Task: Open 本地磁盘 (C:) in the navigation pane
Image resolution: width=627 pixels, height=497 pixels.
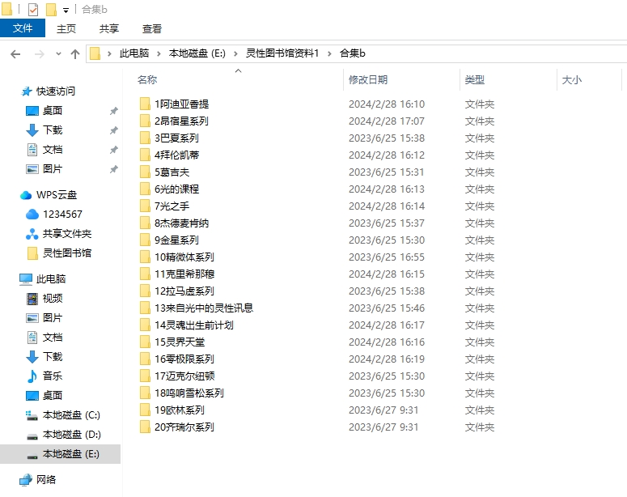Action: (x=71, y=415)
